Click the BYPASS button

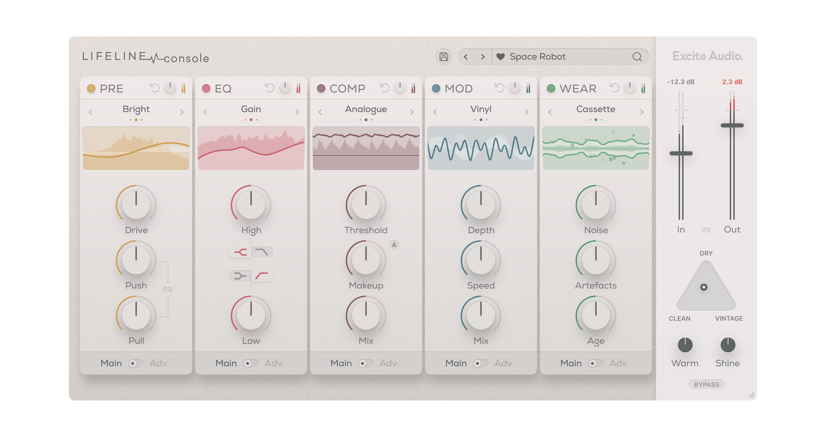706,385
